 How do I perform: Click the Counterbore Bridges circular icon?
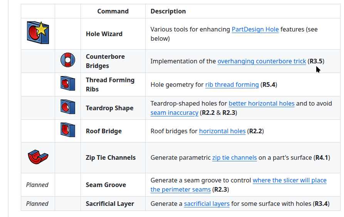coord(67,60)
